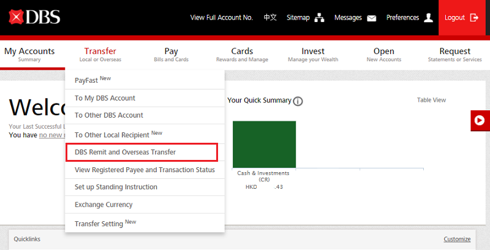Viewport: 490px width, 250px height.
Task: Open Messages envelope icon
Action: 371,18
